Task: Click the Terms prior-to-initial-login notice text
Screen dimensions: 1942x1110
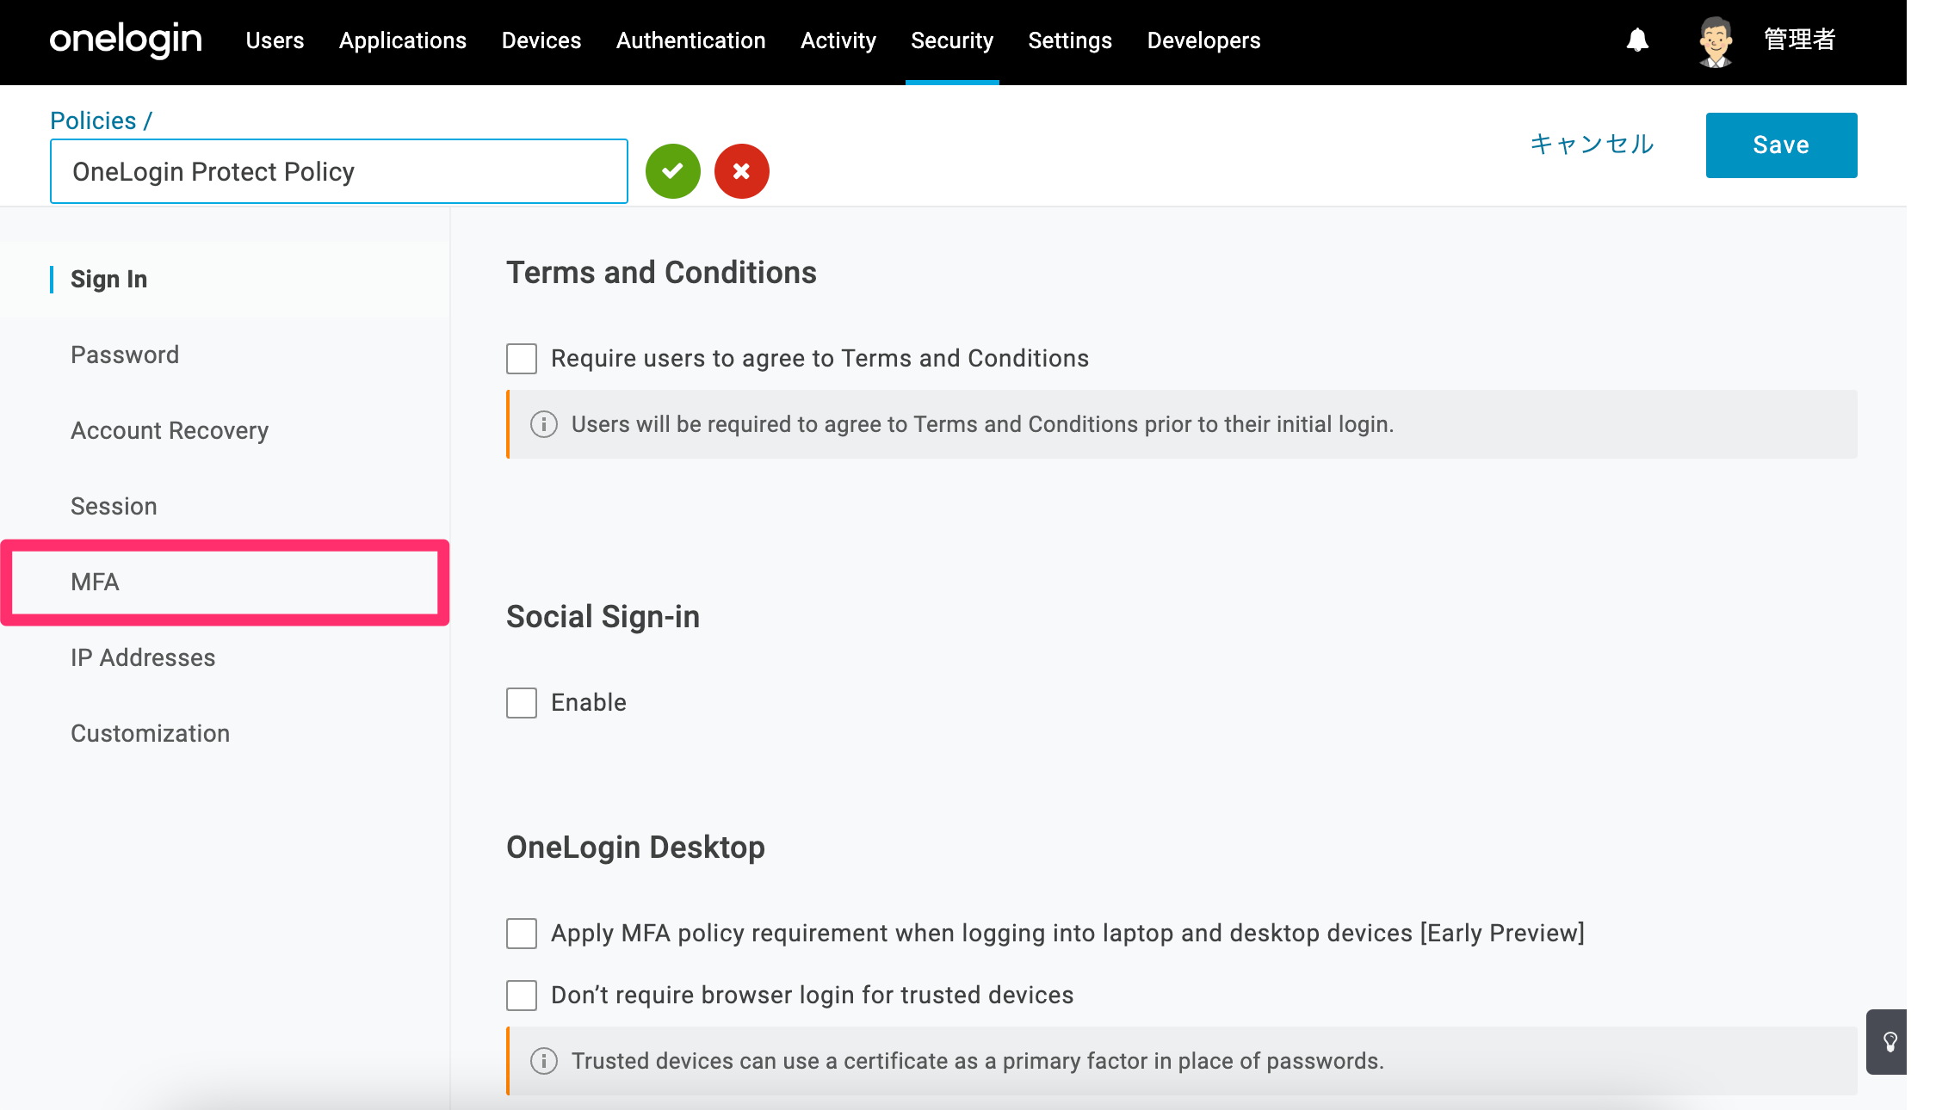Action: coord(982,424)
